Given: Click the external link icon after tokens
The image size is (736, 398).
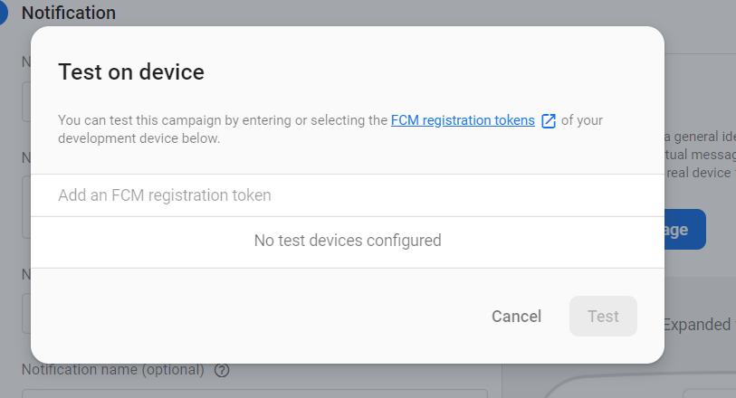Looking at the screenshot, I should (549, 121).
